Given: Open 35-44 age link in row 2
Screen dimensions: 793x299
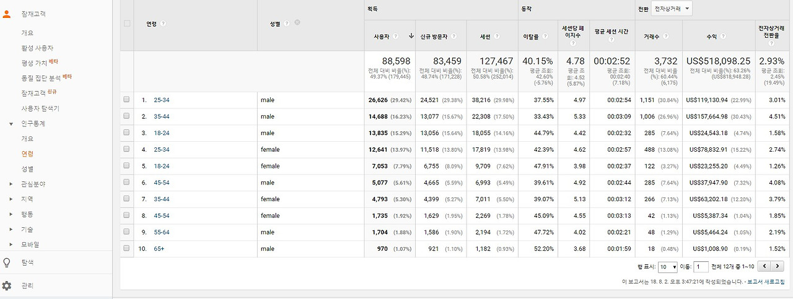Looking at the screenshot, I should pyautogui.click(x=161, y=116).
